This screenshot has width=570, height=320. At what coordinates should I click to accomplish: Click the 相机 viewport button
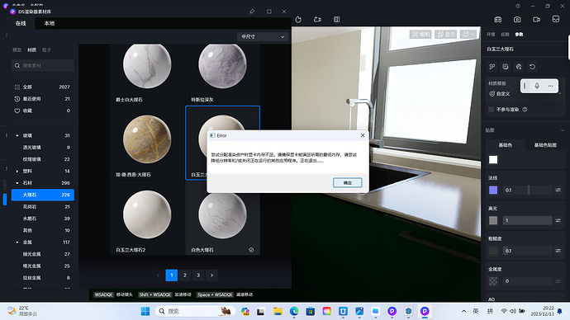pos(420,34)
